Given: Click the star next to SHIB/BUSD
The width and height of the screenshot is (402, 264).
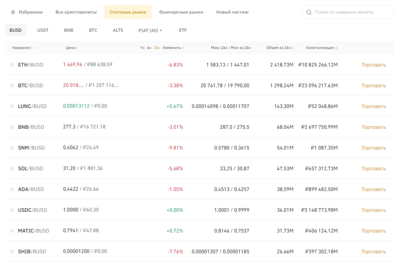Looking at the screenshot, I should pos(12,252).
